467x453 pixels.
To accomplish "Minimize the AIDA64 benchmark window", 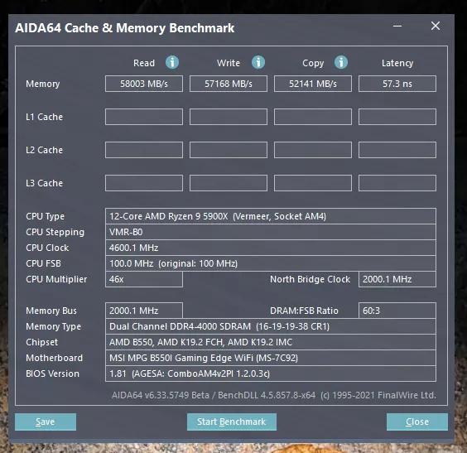I will (397, 26).
